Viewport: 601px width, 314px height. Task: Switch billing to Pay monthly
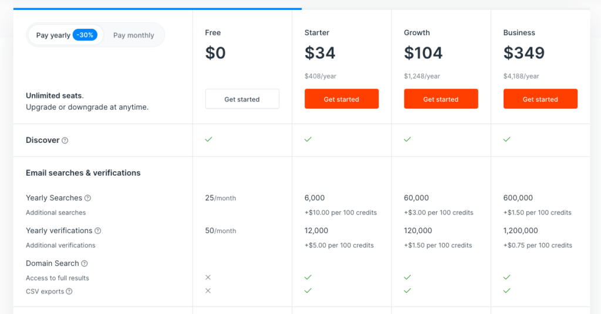pos(134,35)
